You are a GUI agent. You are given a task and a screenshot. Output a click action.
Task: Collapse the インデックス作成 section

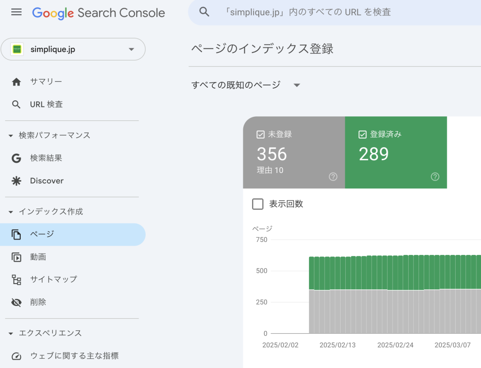tap(11, 211)
